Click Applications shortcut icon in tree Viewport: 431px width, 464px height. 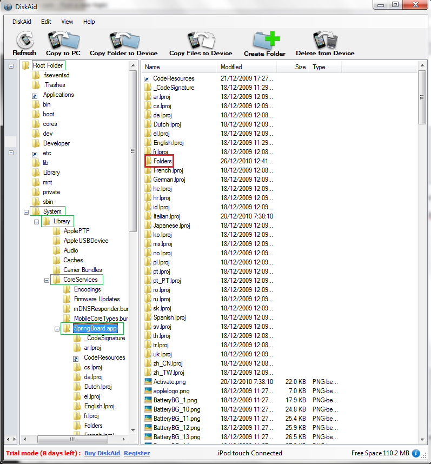(x=35, y=96)
